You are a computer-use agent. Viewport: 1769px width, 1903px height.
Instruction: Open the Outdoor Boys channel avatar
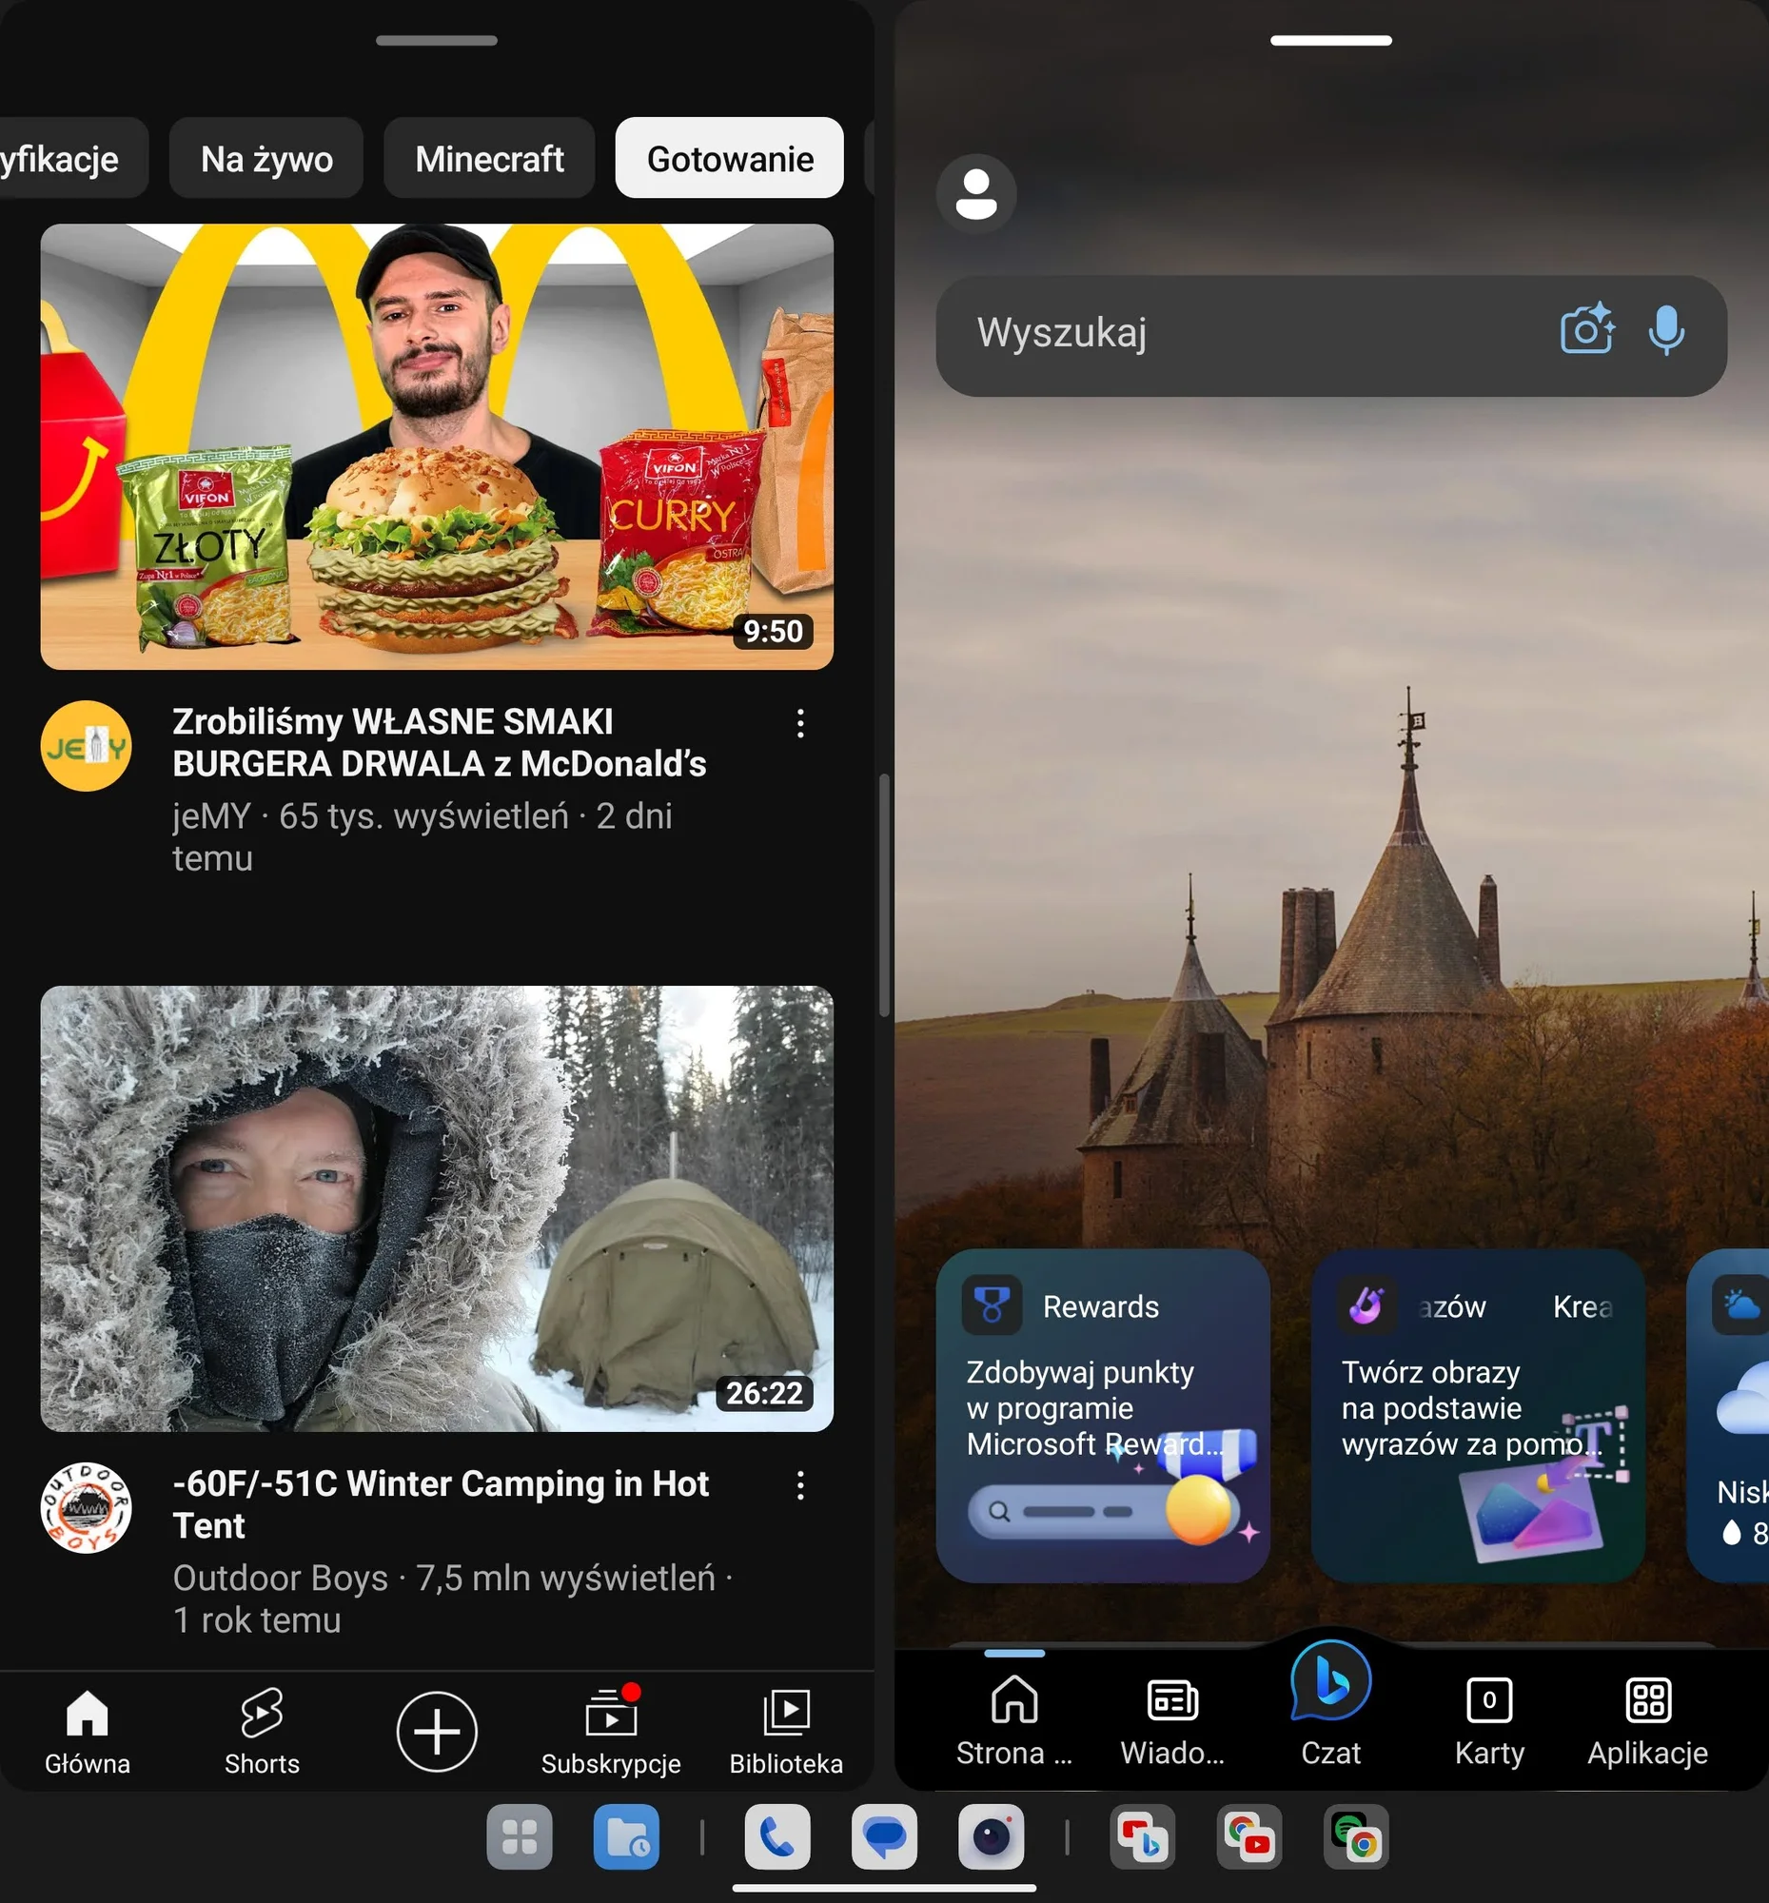tap(87, 1508)
